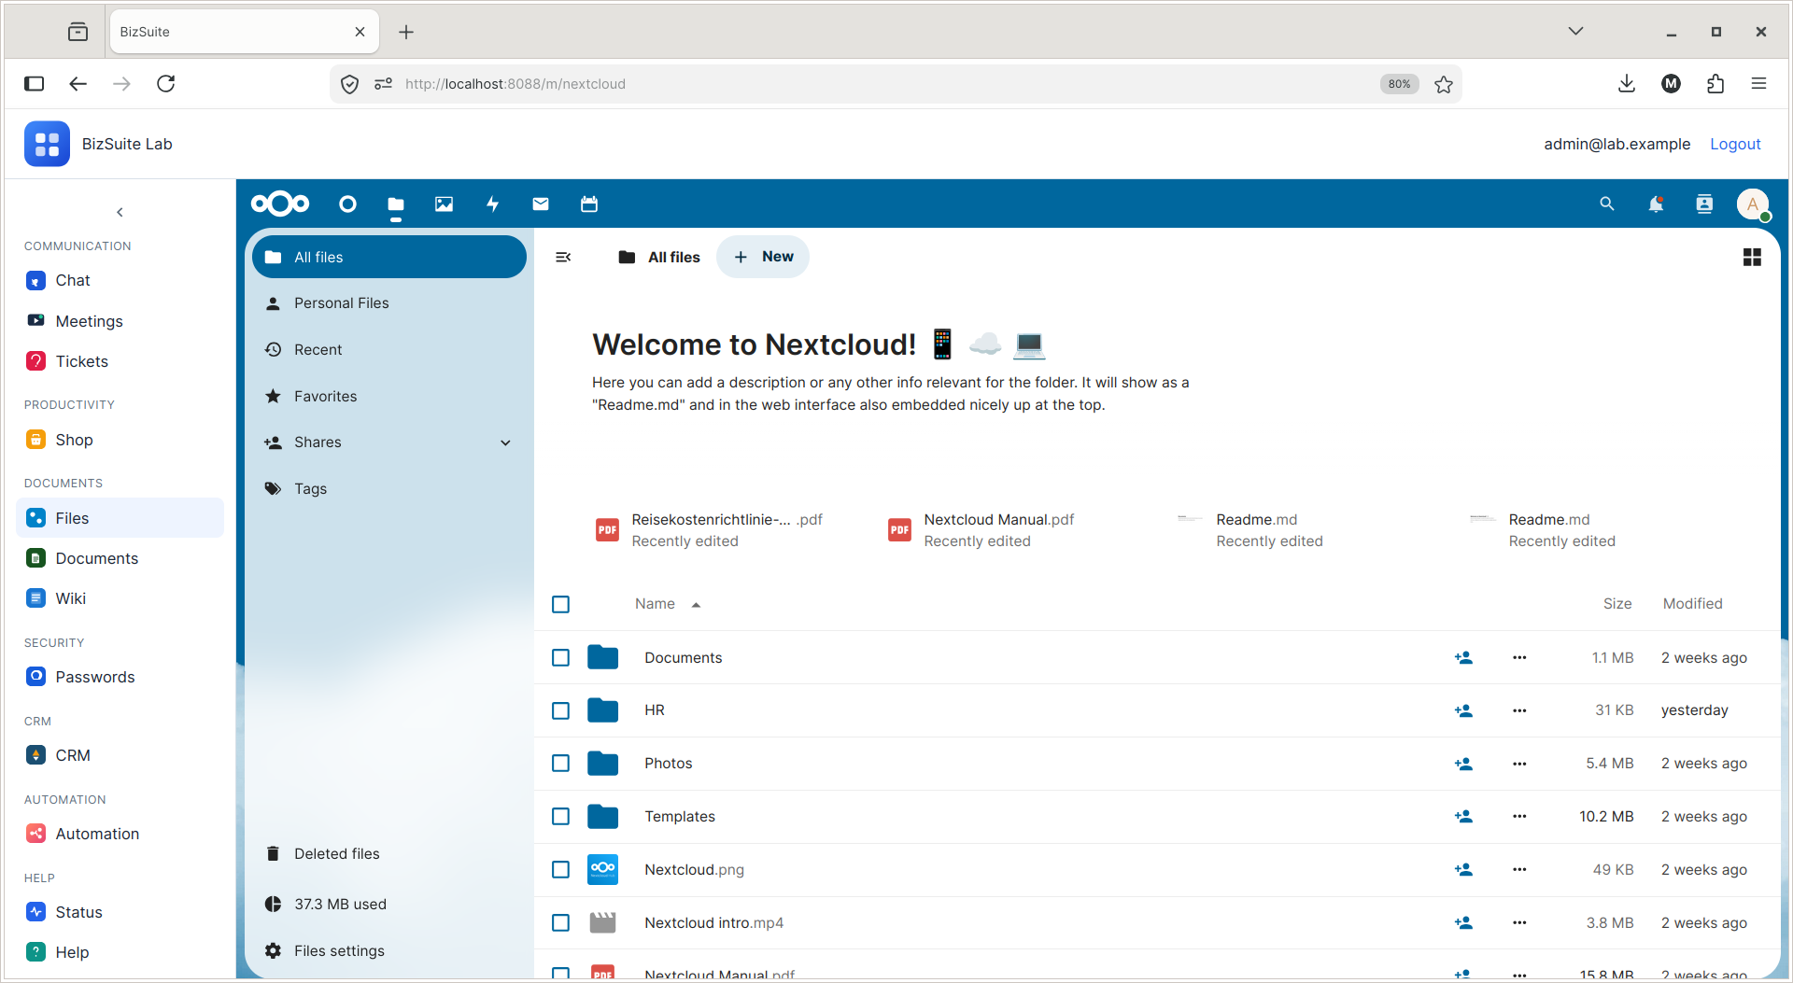1793x983 pixels.
Task: Open Tags view
Action: coord(389,488)
